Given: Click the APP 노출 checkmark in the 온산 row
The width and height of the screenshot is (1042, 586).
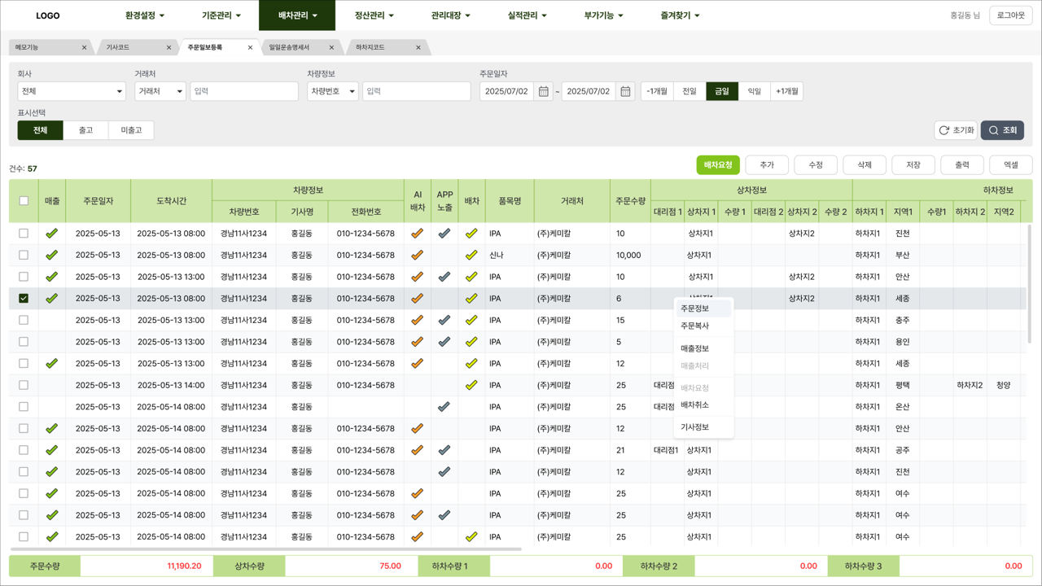Looking at the screenshot, I should coord(444,406).
